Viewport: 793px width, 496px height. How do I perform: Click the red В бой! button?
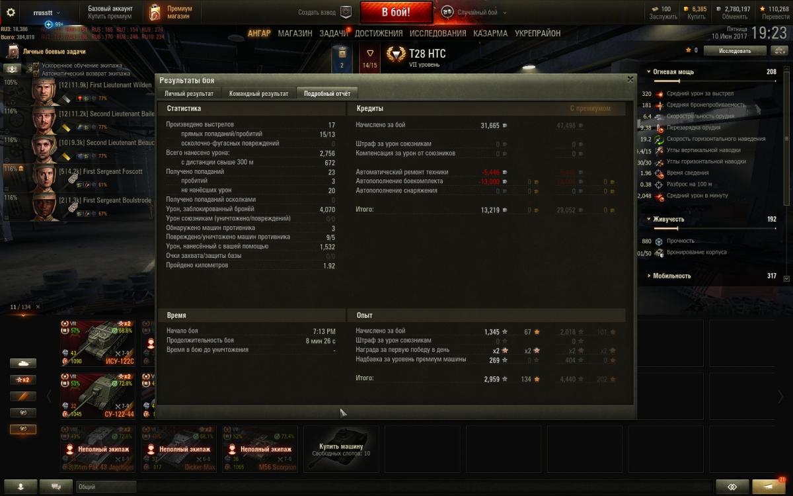[x=396, y=12]
